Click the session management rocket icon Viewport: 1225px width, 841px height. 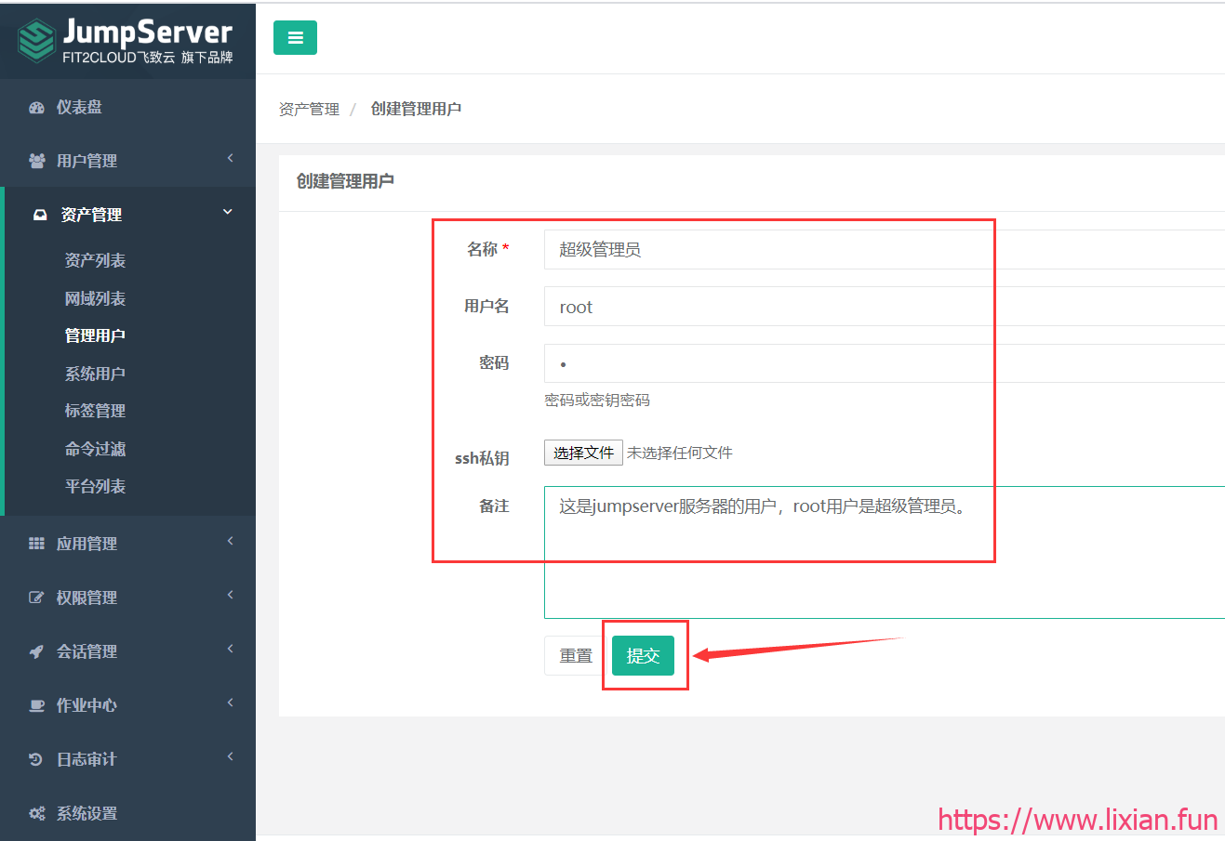[37, 651]
